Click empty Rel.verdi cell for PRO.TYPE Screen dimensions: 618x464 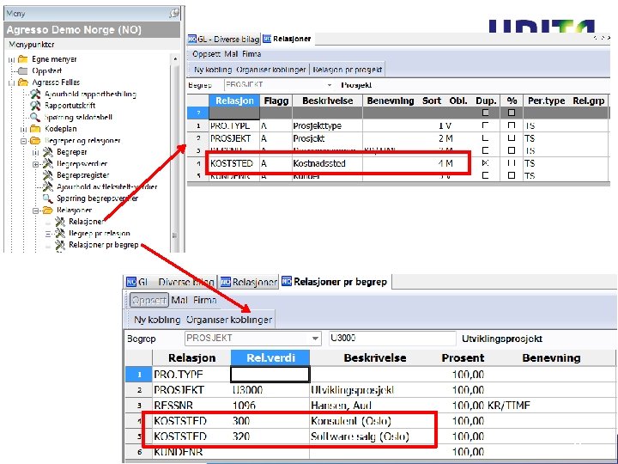(270, 374)
